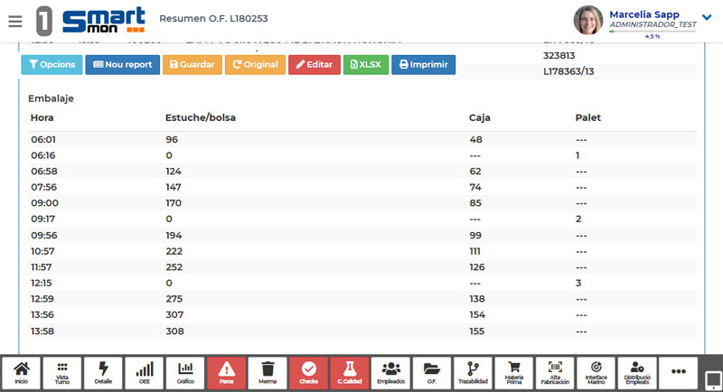Image resolution: width=723 pixels, height=392 pixels.
Task: Open the Merma trash icon
Action: point(268,373)
